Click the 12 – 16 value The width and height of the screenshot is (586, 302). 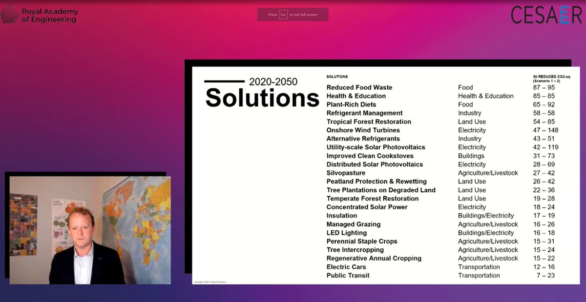point(544,267)
